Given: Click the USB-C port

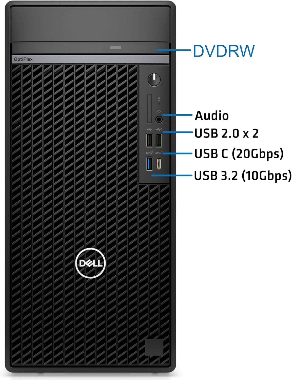Looking at the screenshot, I should (159, 164).
